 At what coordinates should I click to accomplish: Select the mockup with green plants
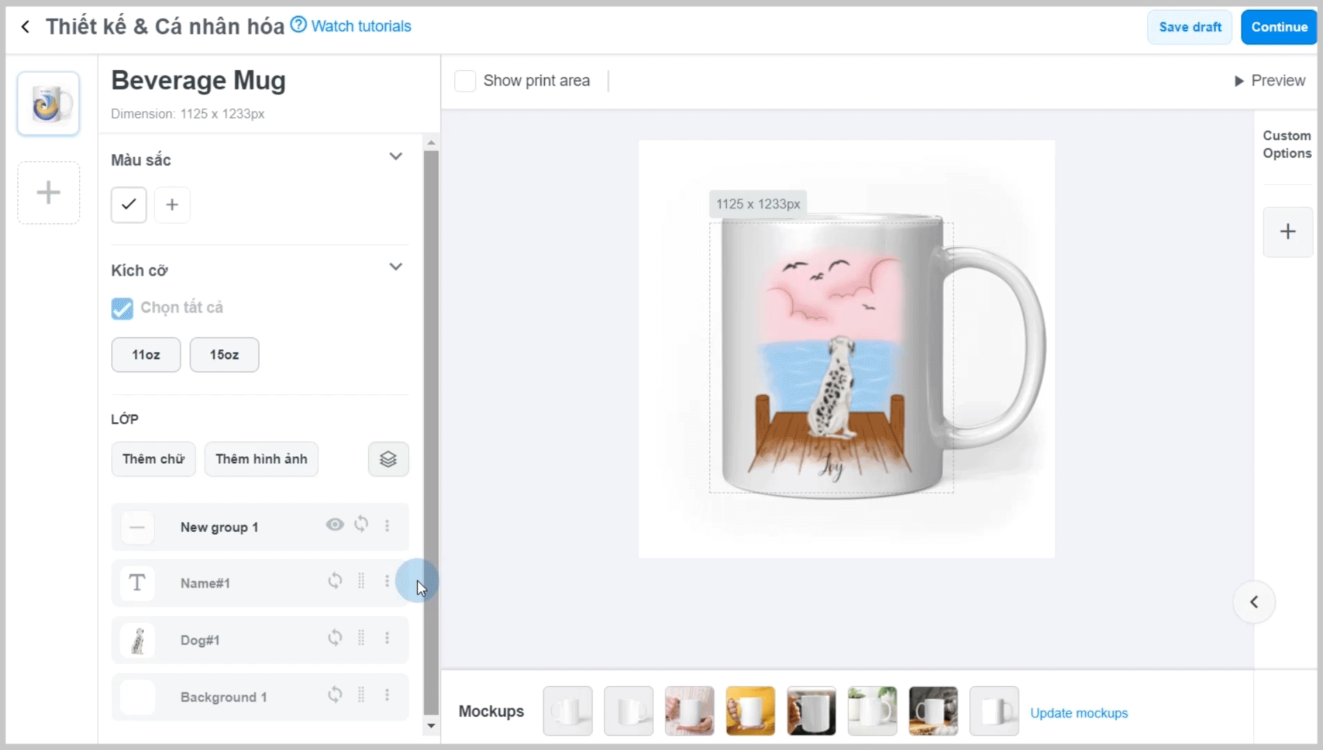pyautogui.click(x=872, y=711)
